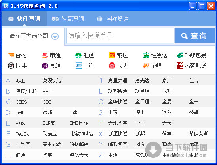The width and height of the screenshot is (217, 165).
Task: Click the 查询 search button
Action: click(x=195, y=36)
